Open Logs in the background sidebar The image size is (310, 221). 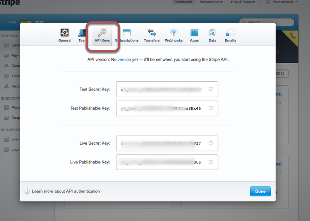(x=11, y=149)
